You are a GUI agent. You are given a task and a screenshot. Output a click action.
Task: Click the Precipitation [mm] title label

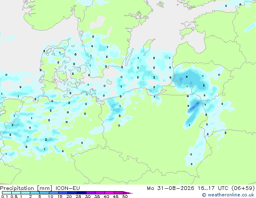(26, 188)
